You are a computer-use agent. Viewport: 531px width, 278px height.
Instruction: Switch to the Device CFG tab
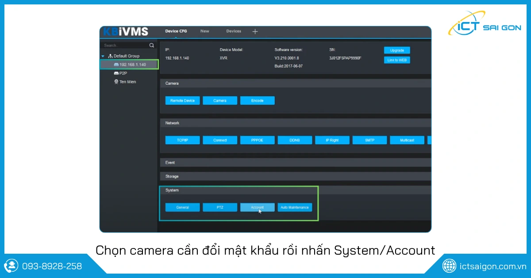click(x=176, y=31)
